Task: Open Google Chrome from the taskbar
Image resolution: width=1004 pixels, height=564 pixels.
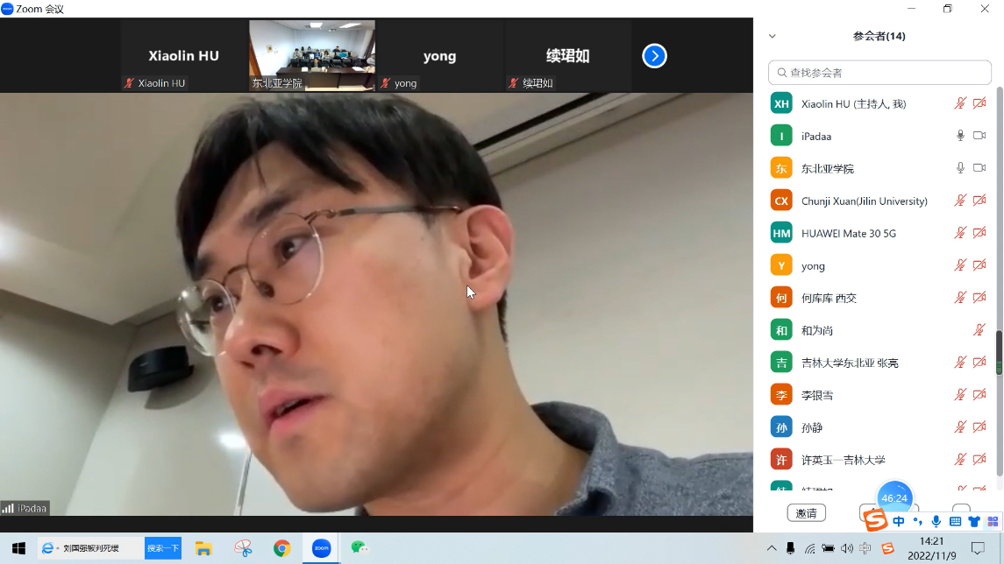Action: pyautogui.click(x=281, y=548)
